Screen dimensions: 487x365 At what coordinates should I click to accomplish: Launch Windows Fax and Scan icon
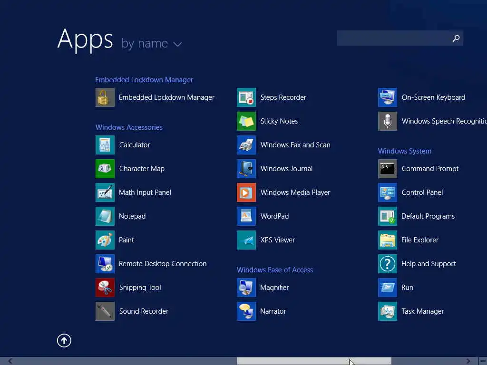click(246, 145)
